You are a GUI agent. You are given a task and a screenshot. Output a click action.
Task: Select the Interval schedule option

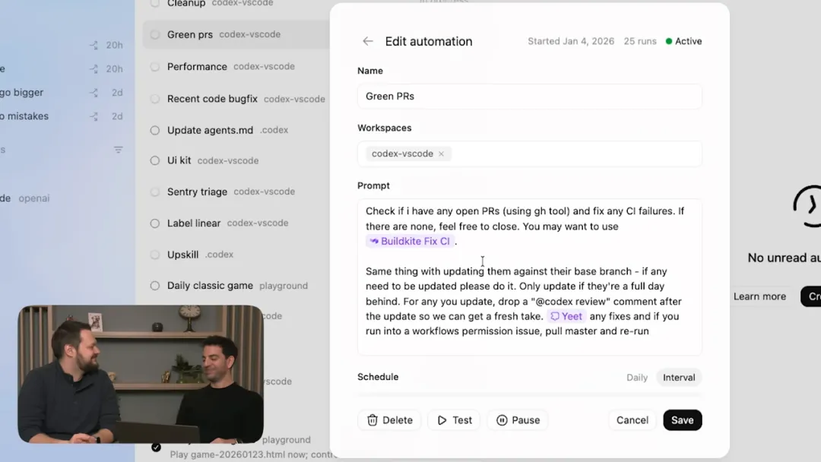click(x=679, y=377)
